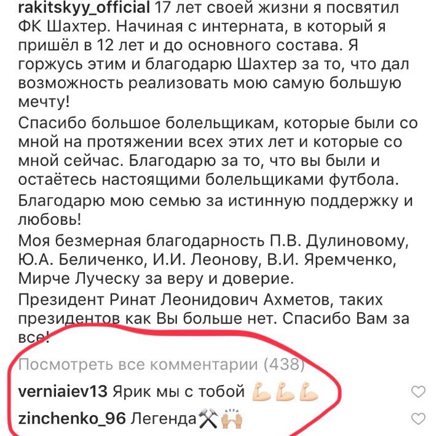
Task: Click the first flexed biceps emoji
Action: pos(261,392)
